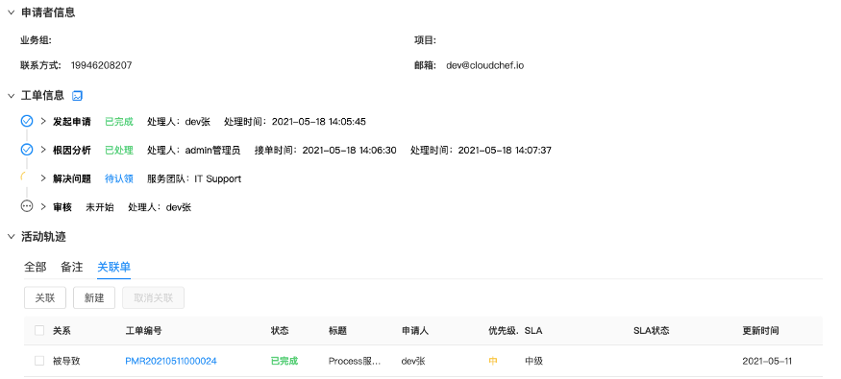Expand the 解决问题 step details
This screenshot has height=379, width=841.
click(x=44, y=178)
